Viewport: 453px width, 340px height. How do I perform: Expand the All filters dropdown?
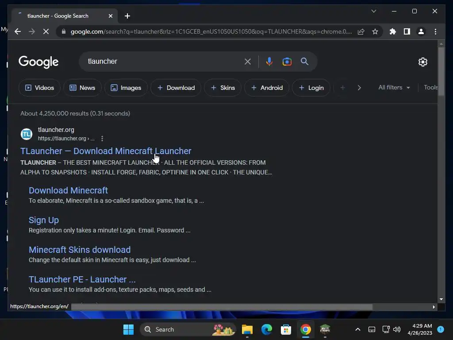coord(394,87)
